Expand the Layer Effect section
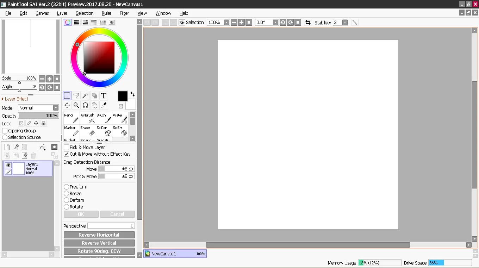The image size is (479, 268). [15, 99]
